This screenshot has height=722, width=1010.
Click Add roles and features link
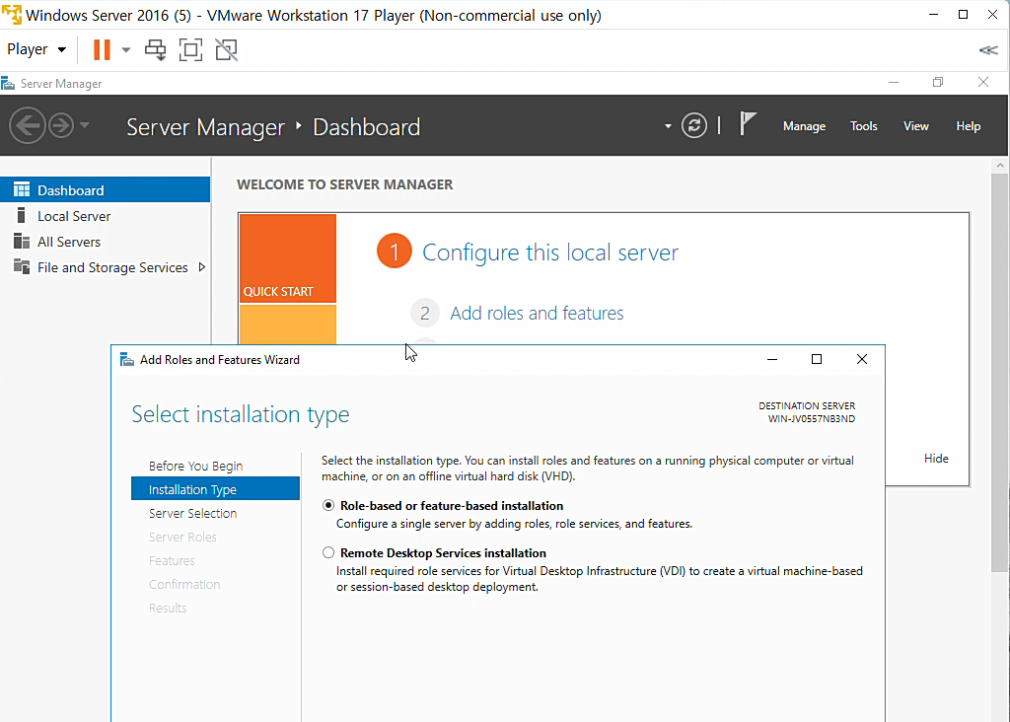pos(537,313)
